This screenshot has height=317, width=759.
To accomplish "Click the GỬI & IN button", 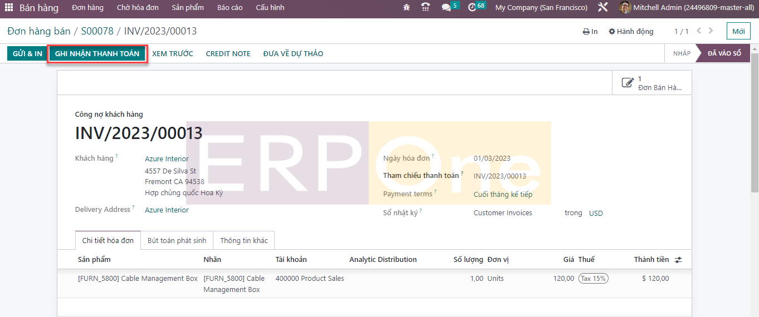I will click(x=27, y=54).
